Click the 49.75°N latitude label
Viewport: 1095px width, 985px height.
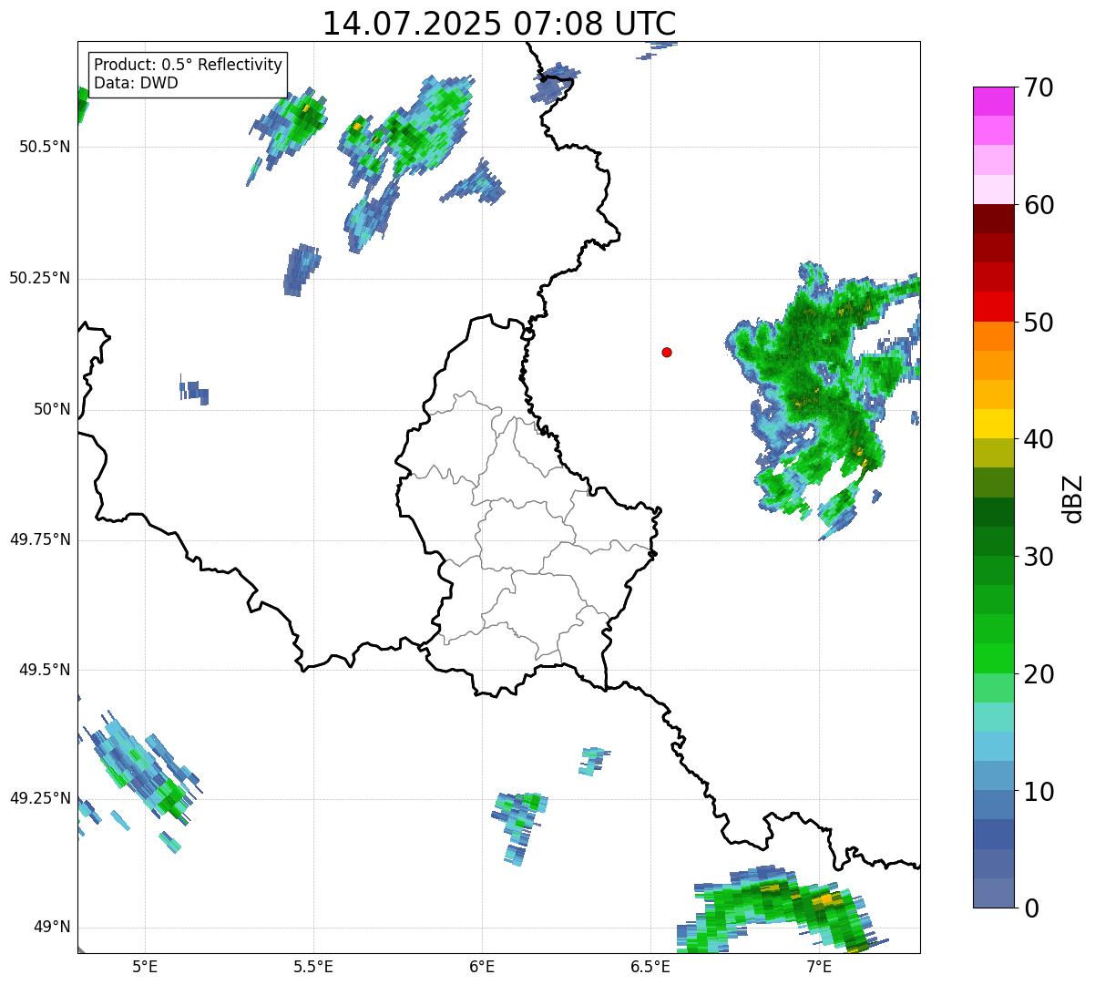tap(40, 539)
